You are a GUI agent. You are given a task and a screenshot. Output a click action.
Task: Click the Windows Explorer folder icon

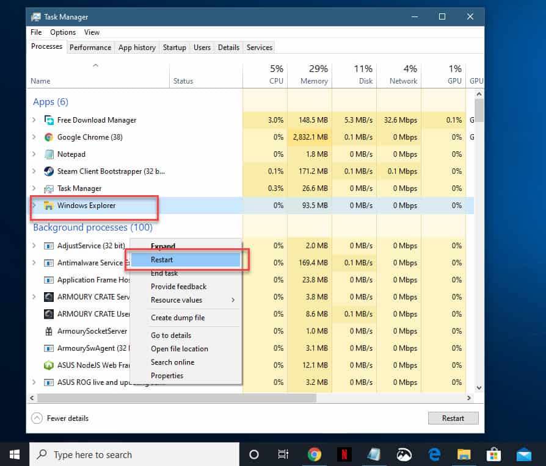tap(49, 205)
